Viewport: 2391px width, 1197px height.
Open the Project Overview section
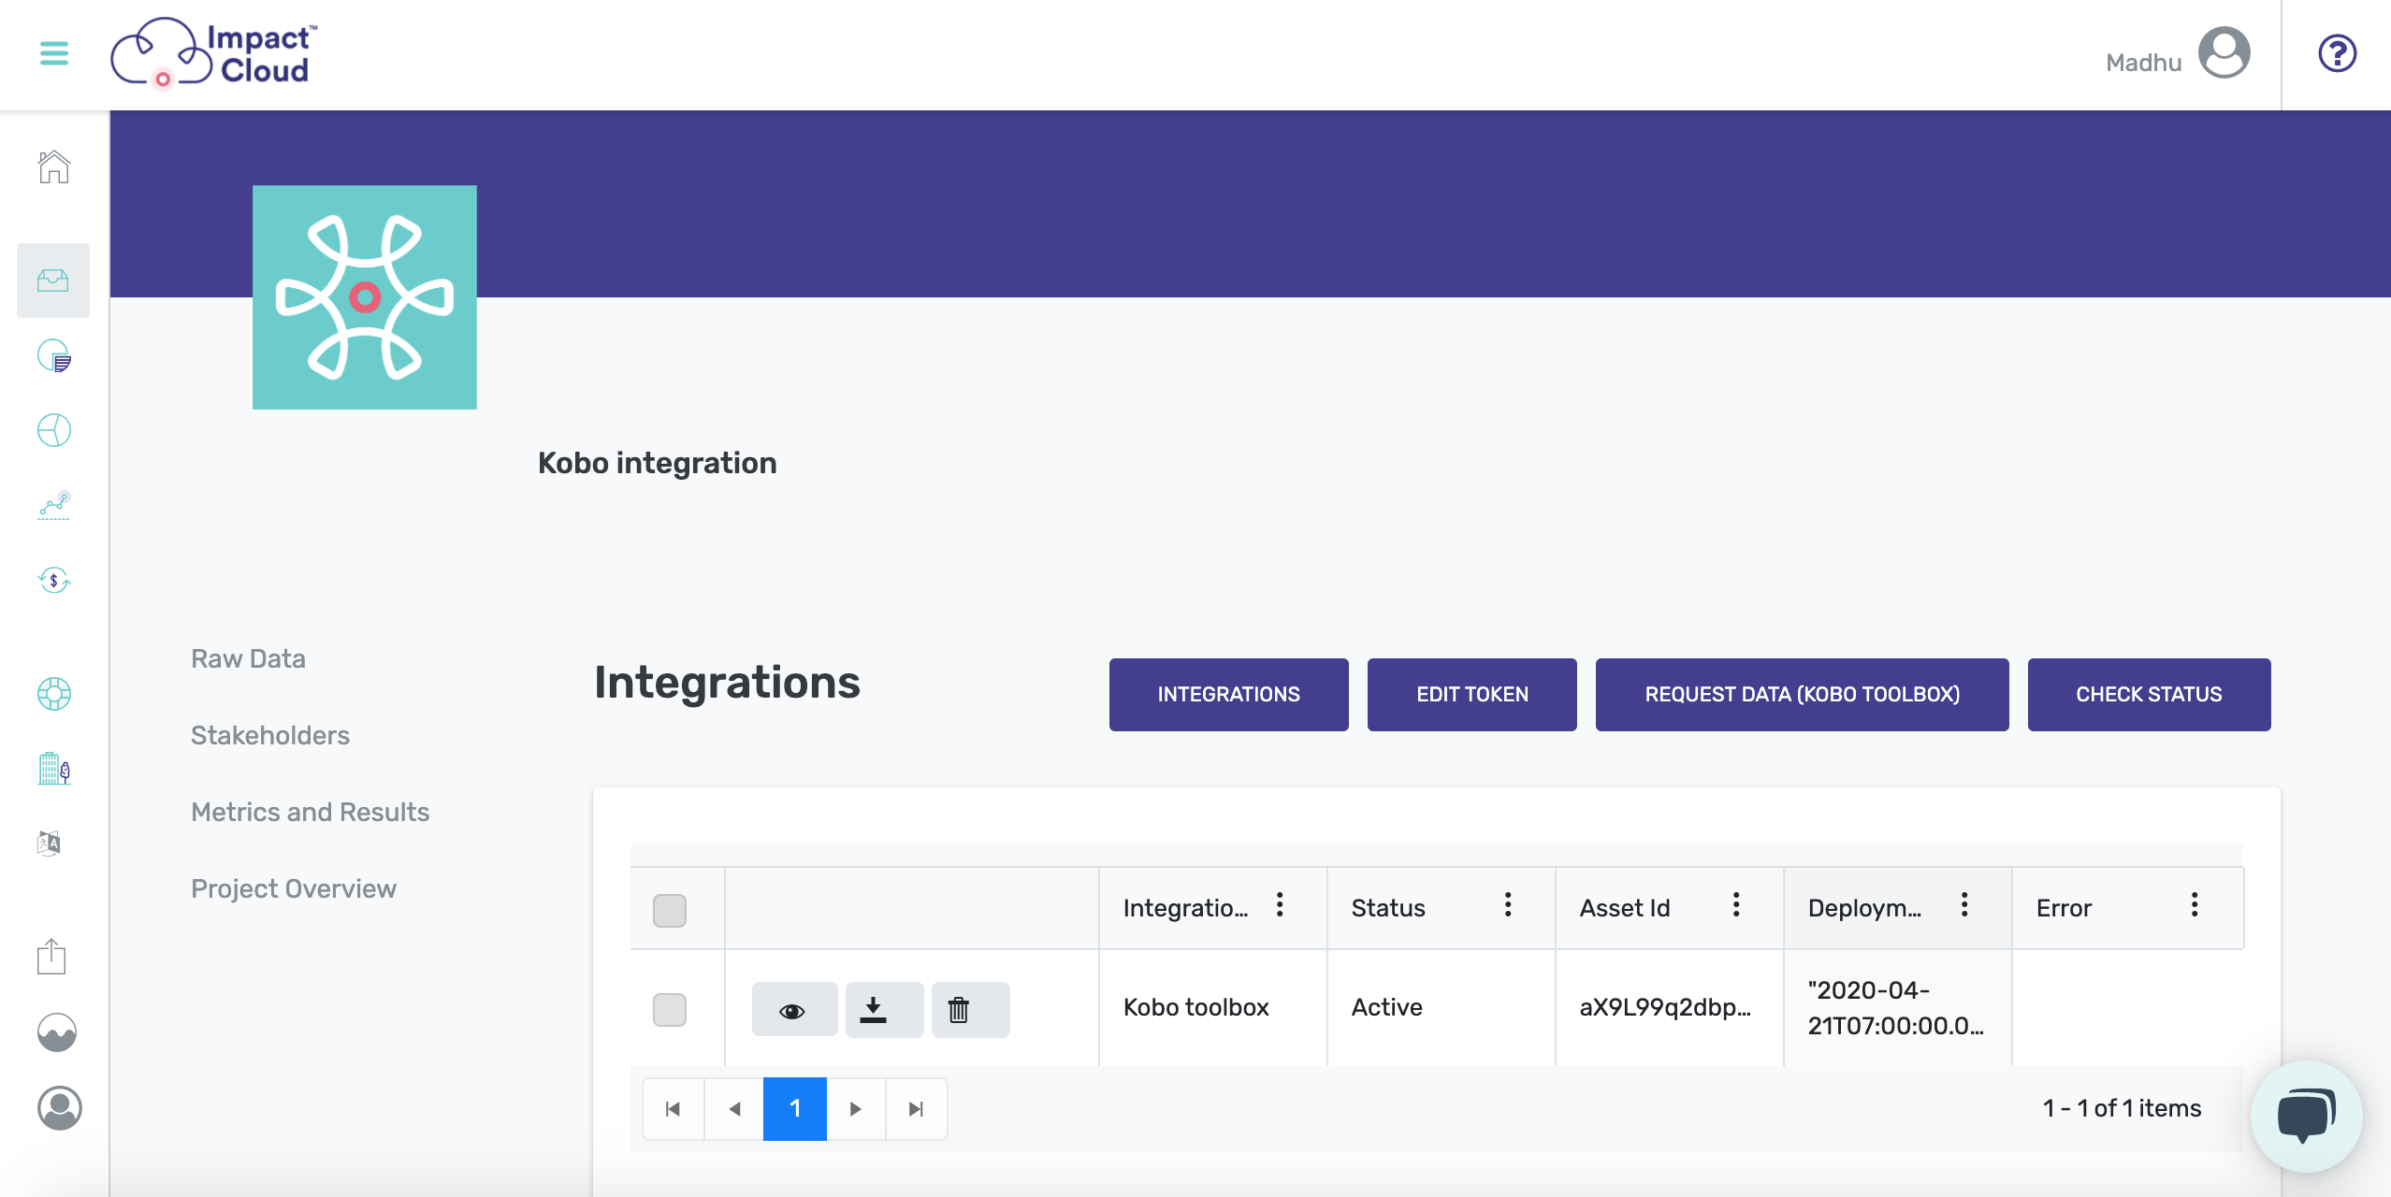(294, 889)
